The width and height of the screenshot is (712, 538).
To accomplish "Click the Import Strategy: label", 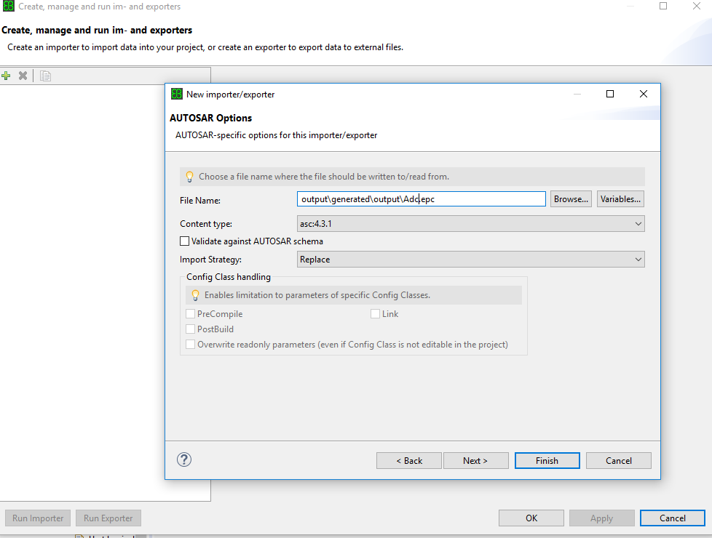I will [x=210, y=260].
